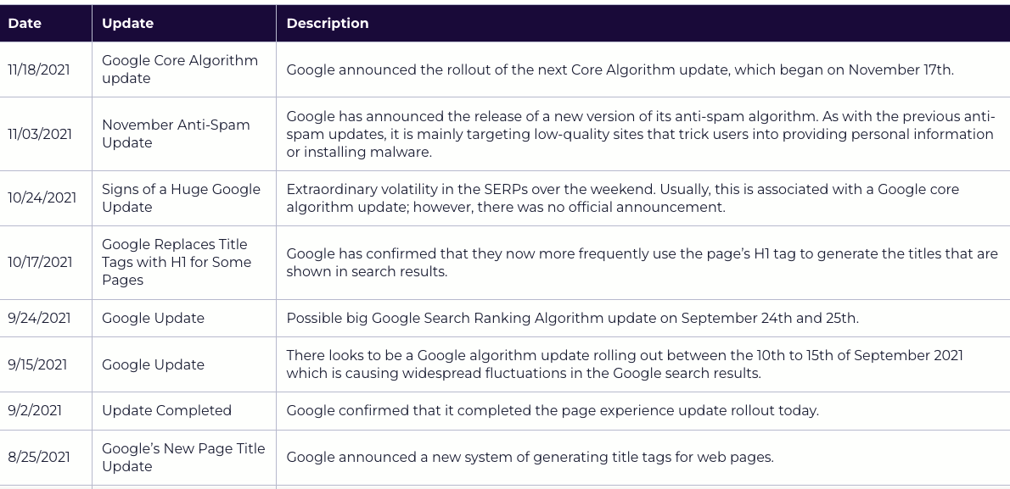Select the 11/18/2021 date cell
Image resolution: width=1010 pixels, height=489 pixels.
pyautogui.click(x=46, y=69)
